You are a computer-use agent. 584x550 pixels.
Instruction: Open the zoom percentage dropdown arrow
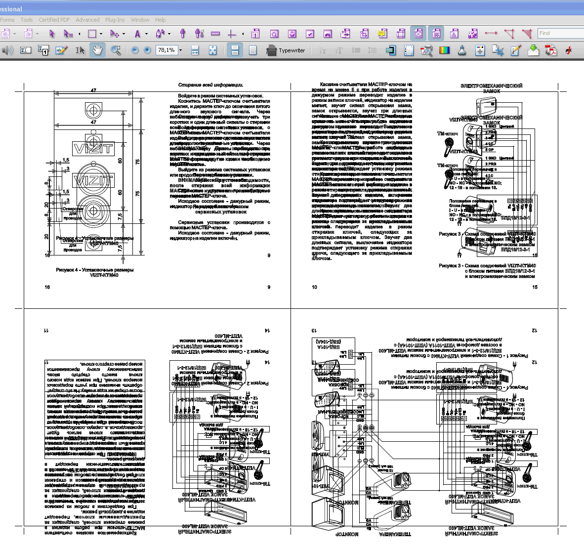[181, 50]
